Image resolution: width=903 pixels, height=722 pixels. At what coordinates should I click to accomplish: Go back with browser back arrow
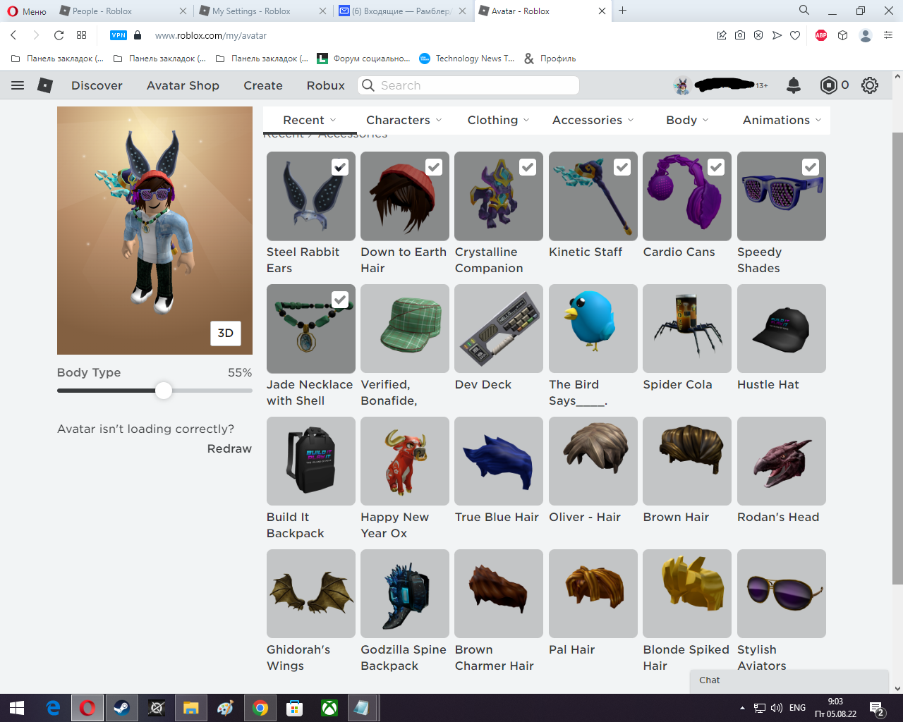[13, 35]
